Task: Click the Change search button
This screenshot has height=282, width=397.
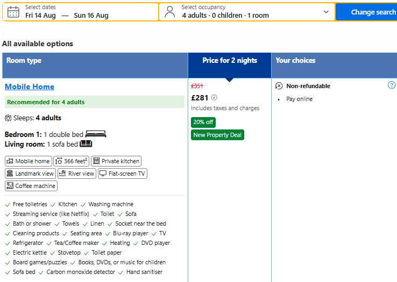Action: click(366, 12)
